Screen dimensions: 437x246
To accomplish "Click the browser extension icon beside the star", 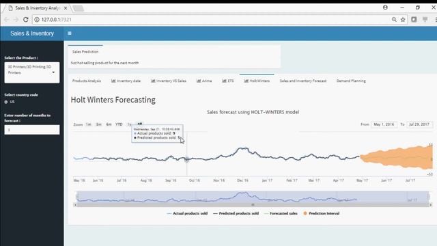I will point(414,19).
